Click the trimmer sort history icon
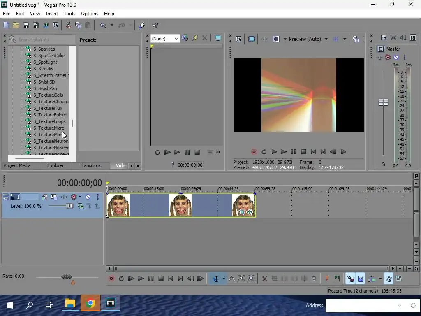The height and width of the screenshot is (316, 421). 185,38
